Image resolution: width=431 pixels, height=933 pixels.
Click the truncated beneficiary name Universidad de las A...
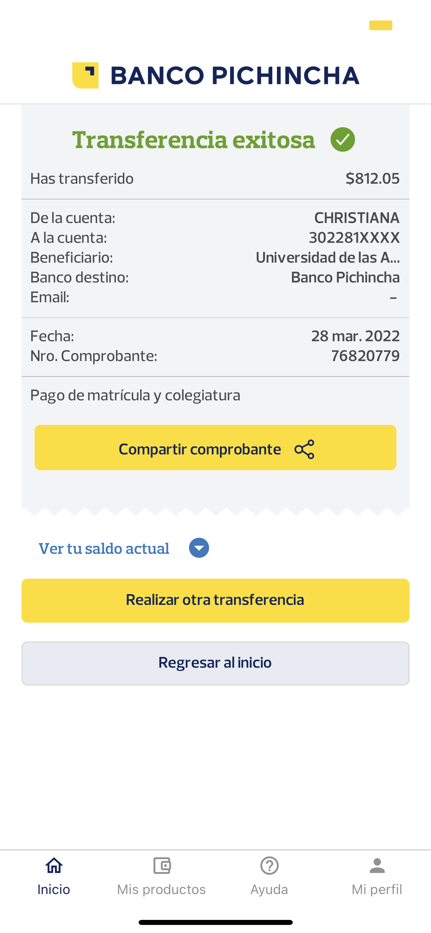point(327,258)
